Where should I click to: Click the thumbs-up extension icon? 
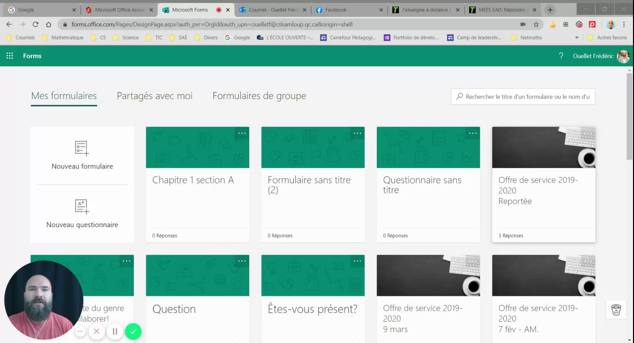pos(553,24)
